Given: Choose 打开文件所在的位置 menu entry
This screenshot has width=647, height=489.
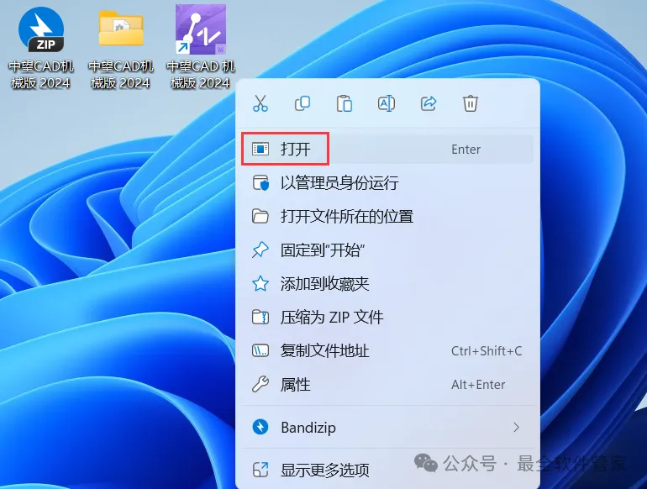Looking at the screenshot, I should [x=387, y=216].
